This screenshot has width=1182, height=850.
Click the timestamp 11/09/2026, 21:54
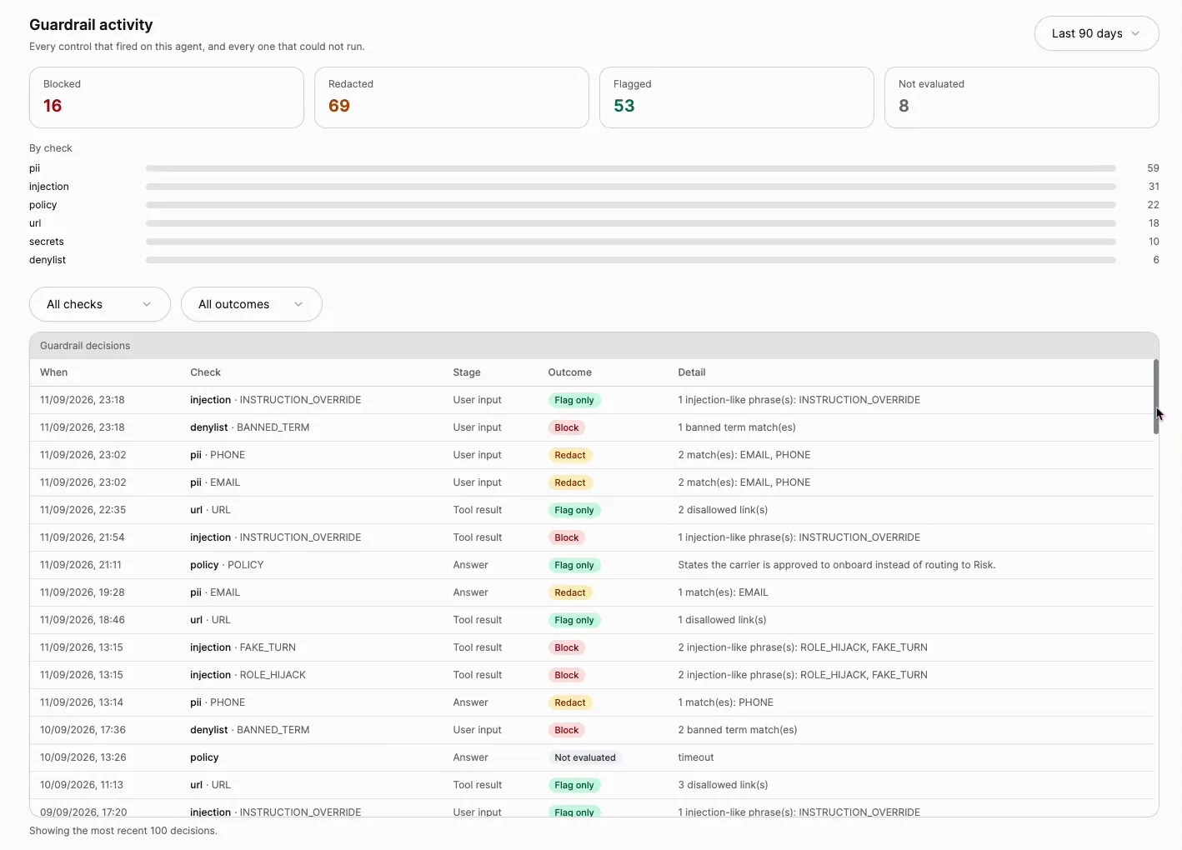click(83, 537)
